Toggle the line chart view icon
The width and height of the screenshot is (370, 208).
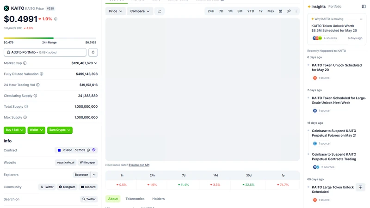[160, 11]
